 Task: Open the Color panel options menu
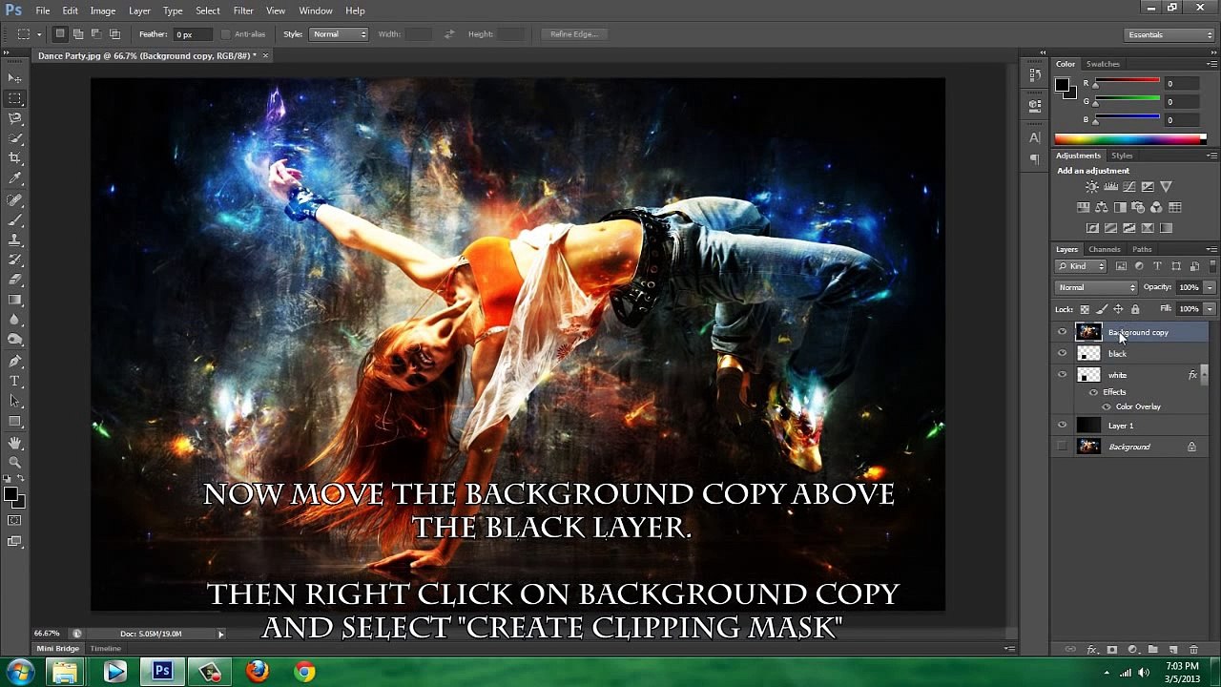click(x=1211, y=64)
